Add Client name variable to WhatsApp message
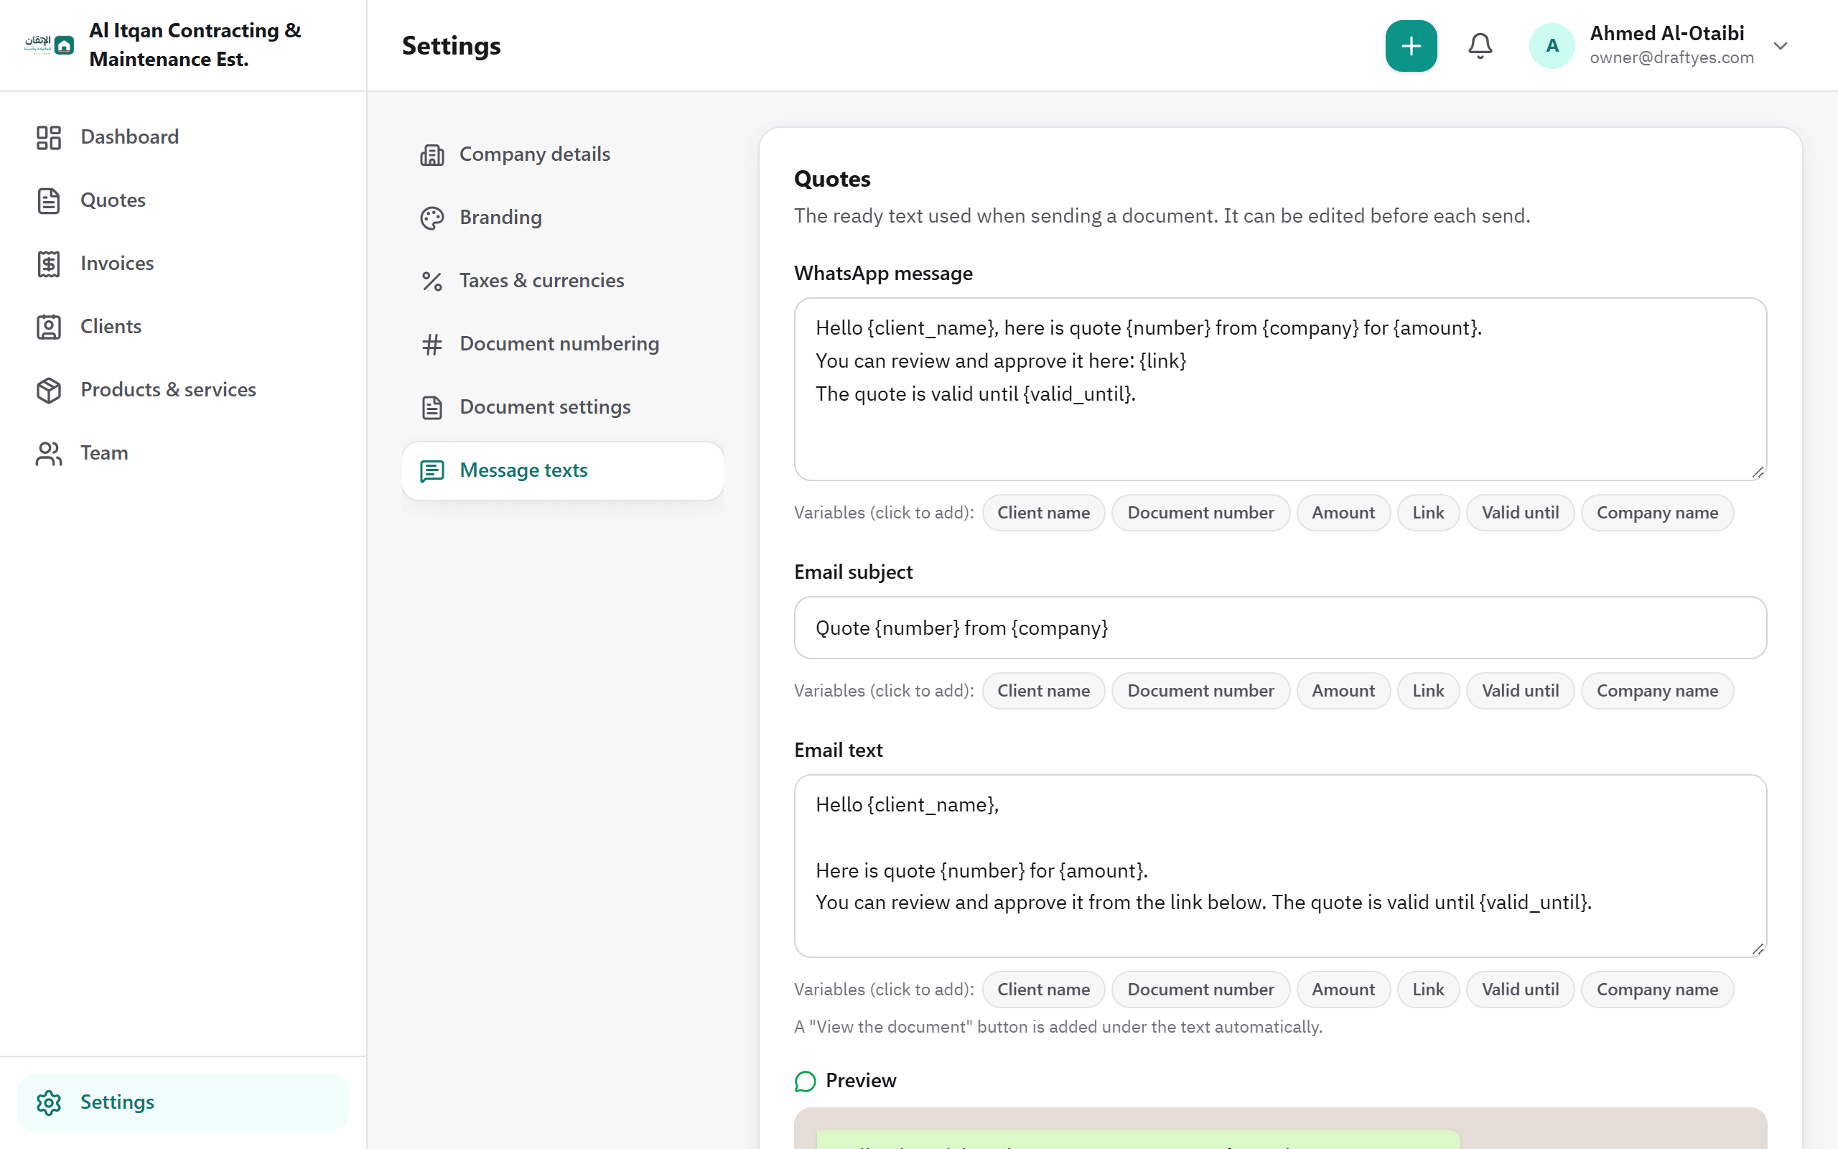Viewport: 1838px width, 1149px height. pos(1042,513)
